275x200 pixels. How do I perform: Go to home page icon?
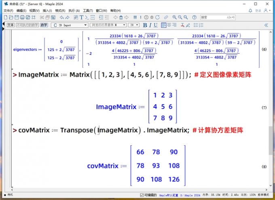[121, 17]
